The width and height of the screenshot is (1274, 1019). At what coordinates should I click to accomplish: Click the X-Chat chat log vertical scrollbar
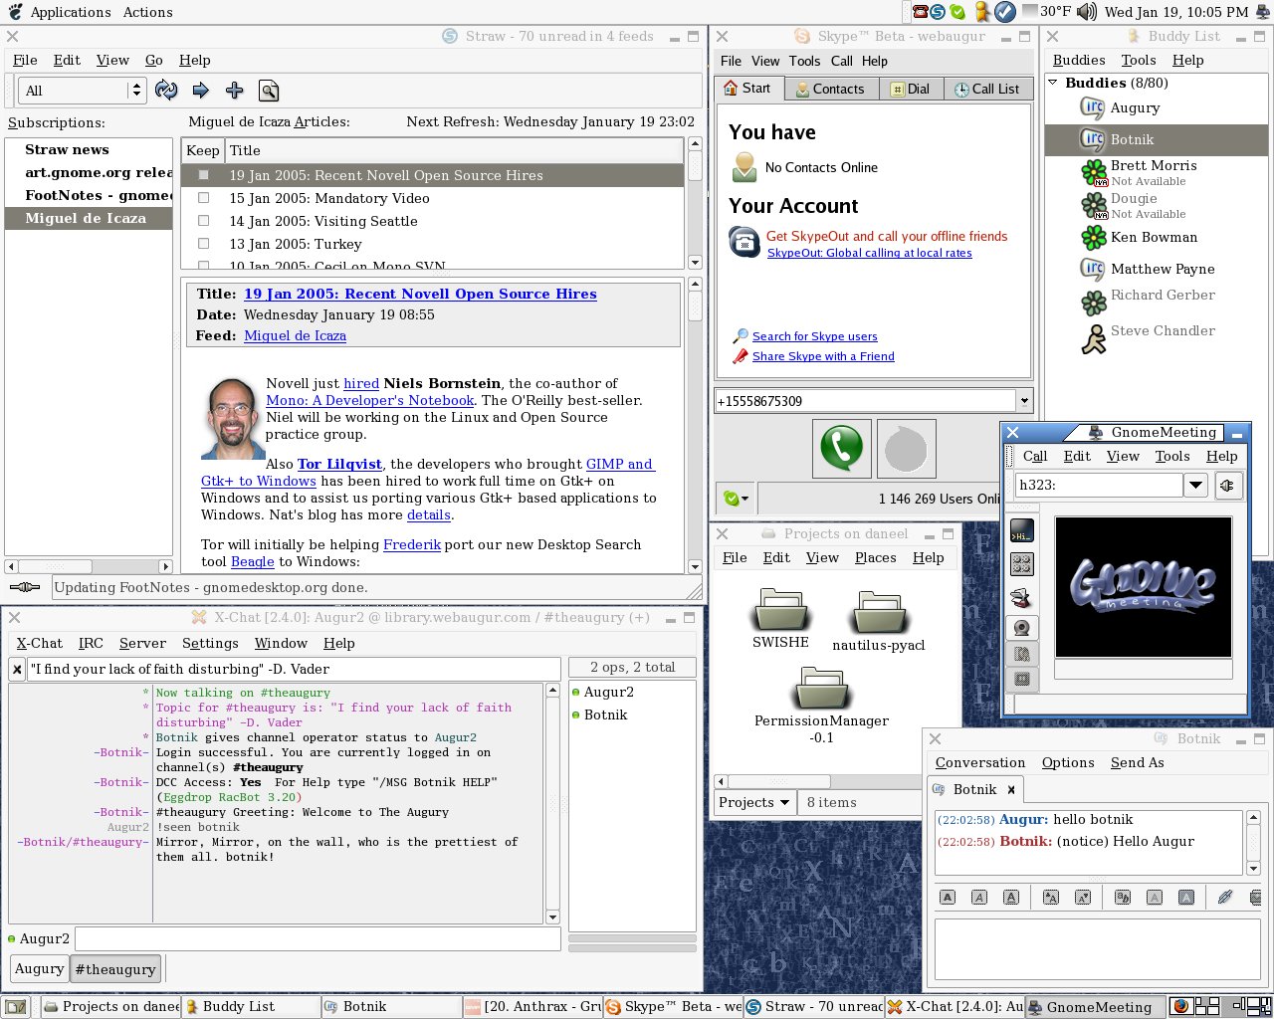tap(552, 803)
